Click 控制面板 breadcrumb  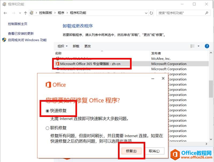[45, 13]
